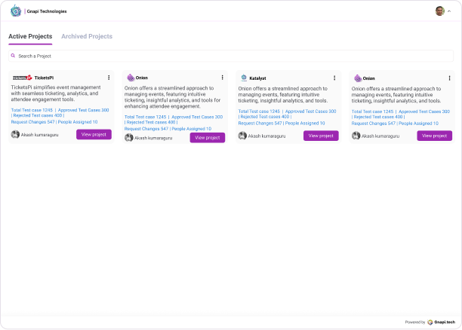Click owner avatar on Onion card ending 'and tools.'

pos(356,136)
